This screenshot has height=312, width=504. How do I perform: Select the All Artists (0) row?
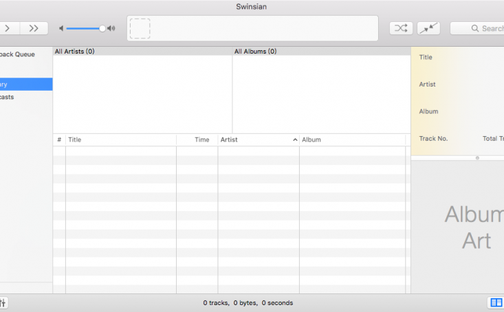point(142,52)
